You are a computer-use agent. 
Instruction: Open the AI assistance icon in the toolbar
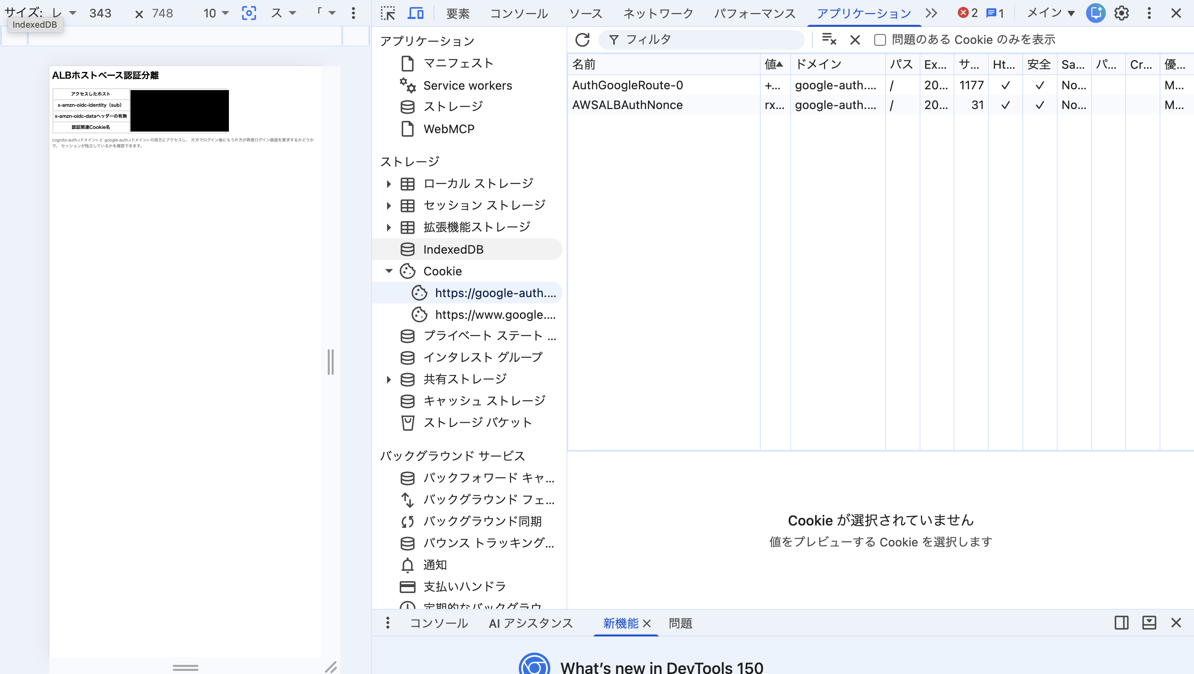pos(1096,13)
